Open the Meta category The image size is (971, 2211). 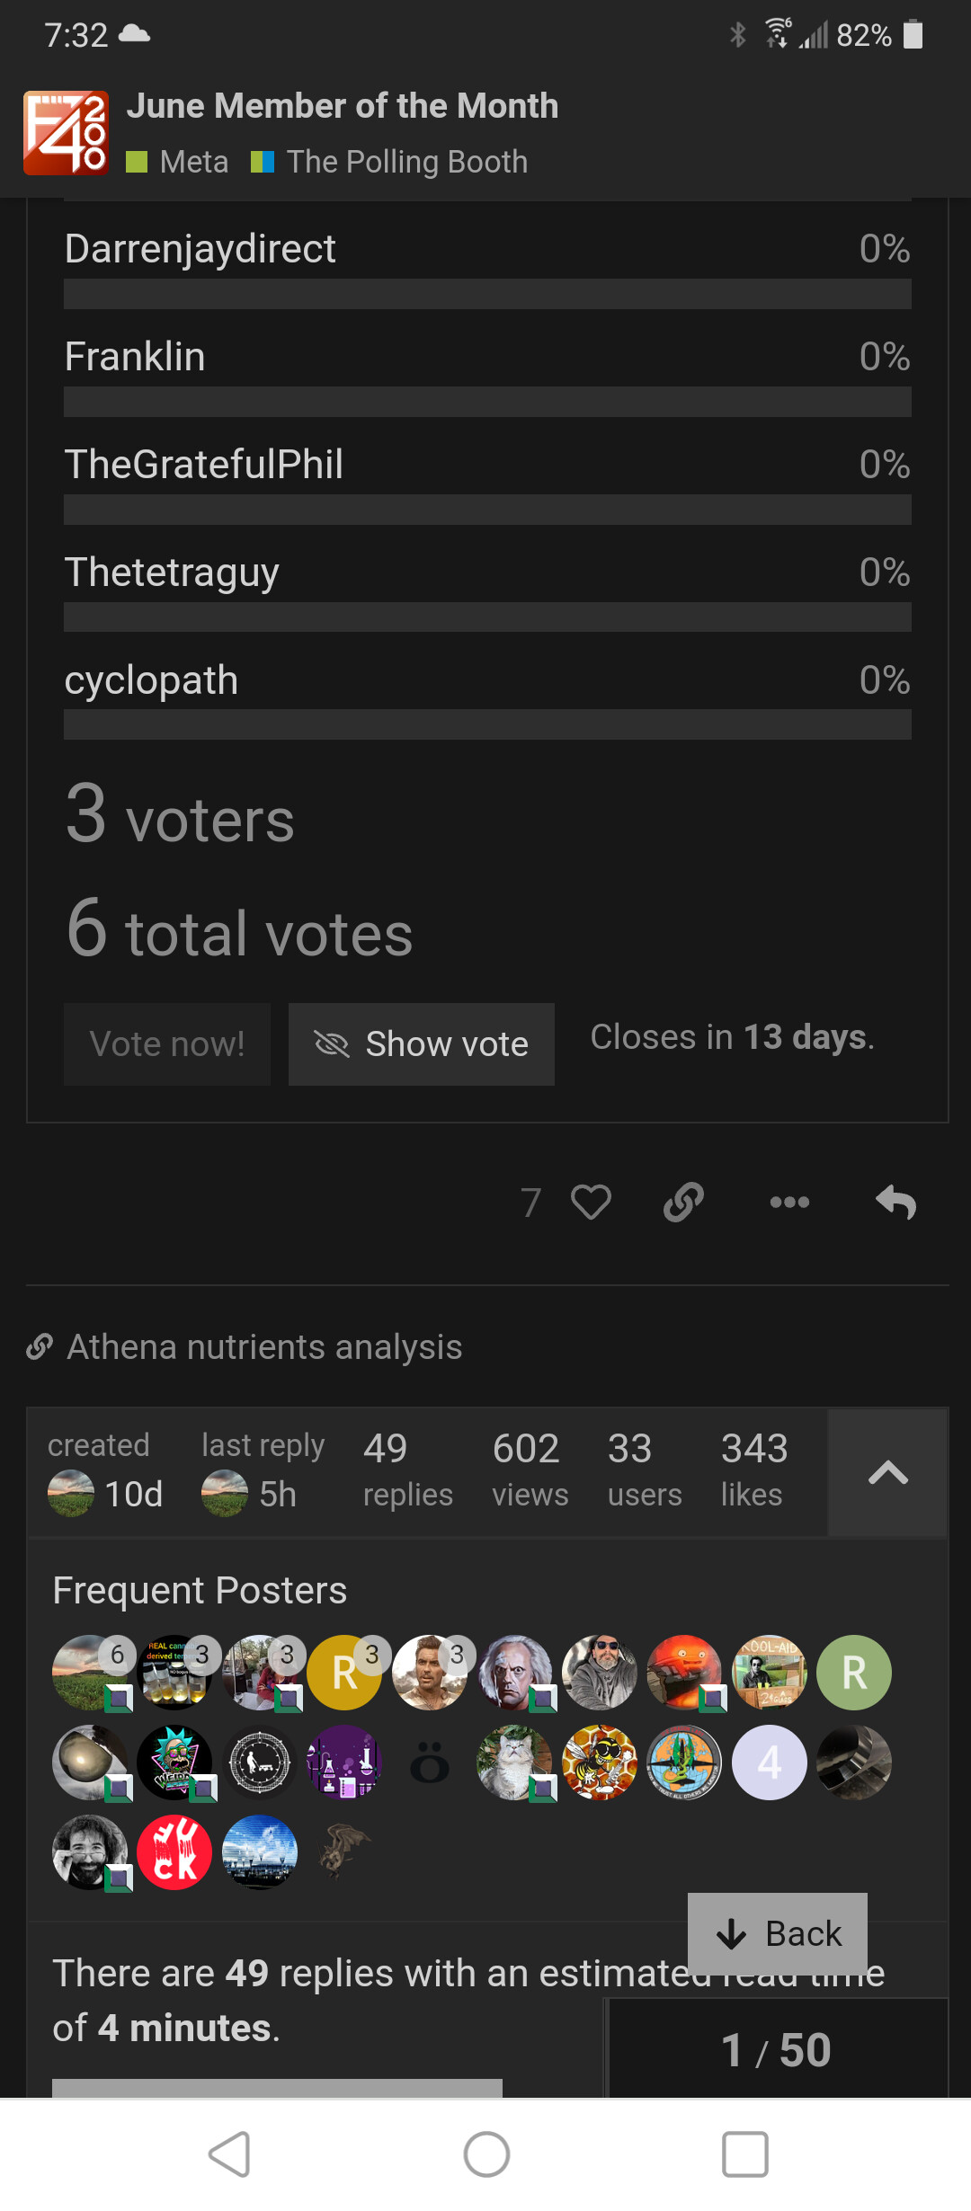point(193,162)
